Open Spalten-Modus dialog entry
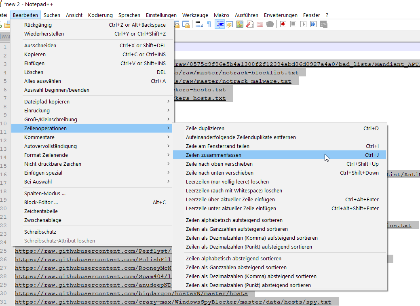This screenshot has height=306, width=420. pos(91,194)
